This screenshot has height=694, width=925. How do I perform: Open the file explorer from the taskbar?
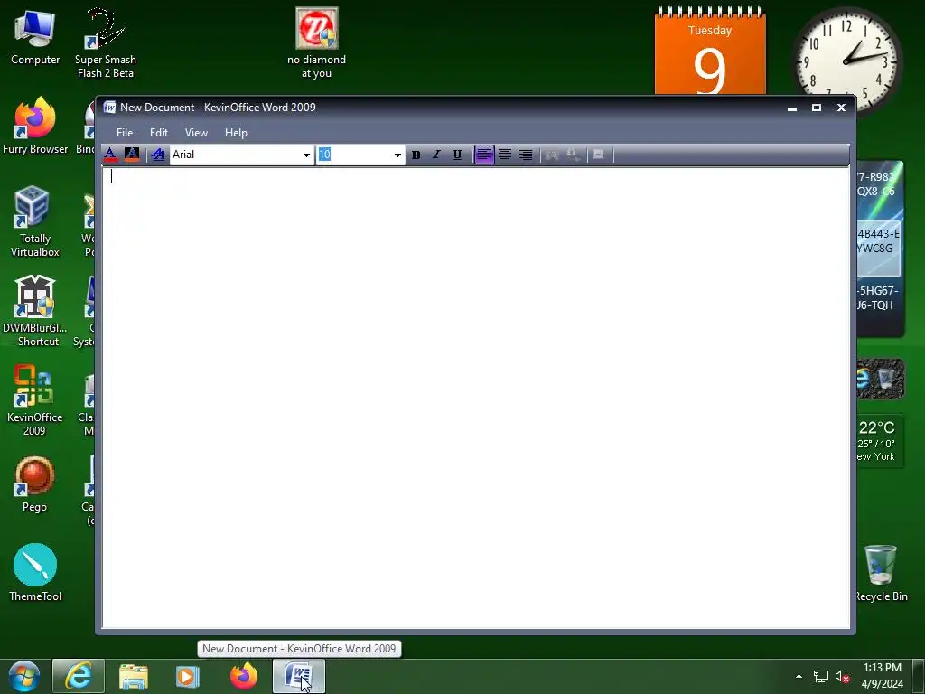134,677
